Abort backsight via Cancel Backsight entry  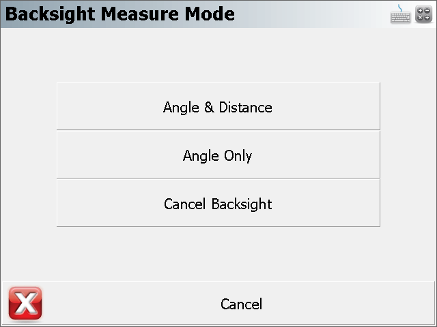click(x=218, y=203)
